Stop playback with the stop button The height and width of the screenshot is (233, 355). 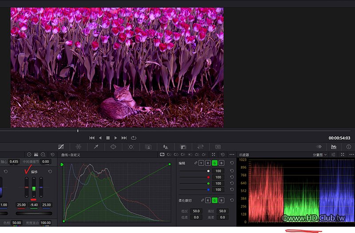(x=108, y=138)
